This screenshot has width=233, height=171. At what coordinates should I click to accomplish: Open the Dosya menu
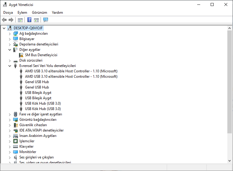point(8,13)
